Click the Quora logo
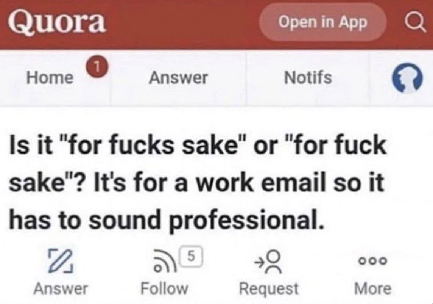The image size is (433, 304). pos(57,22)
